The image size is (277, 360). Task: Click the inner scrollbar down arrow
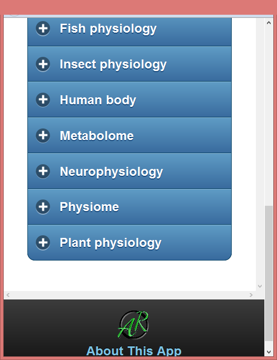pyautogui.click(x=260, y=286)
